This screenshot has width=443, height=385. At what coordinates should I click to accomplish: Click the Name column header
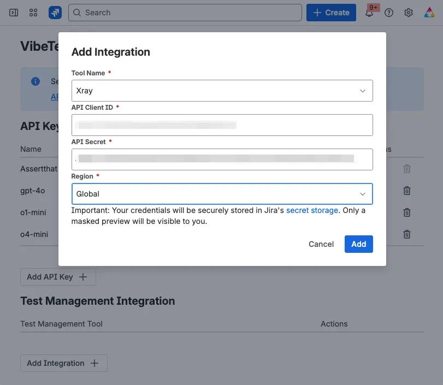pyautogui.click(x=31, y=149)
